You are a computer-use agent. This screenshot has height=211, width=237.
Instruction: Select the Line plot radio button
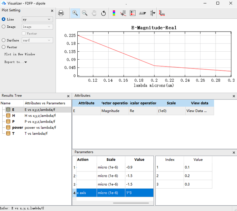(x=4, y=19)
